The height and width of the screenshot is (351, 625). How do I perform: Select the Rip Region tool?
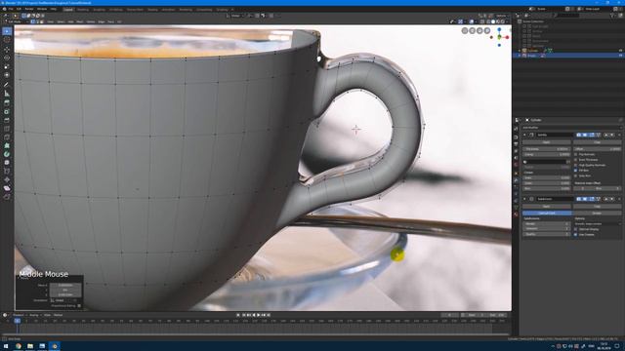[7, 197]
